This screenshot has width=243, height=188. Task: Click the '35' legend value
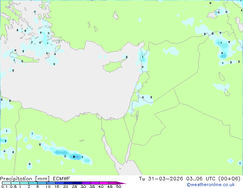[92, 186]
